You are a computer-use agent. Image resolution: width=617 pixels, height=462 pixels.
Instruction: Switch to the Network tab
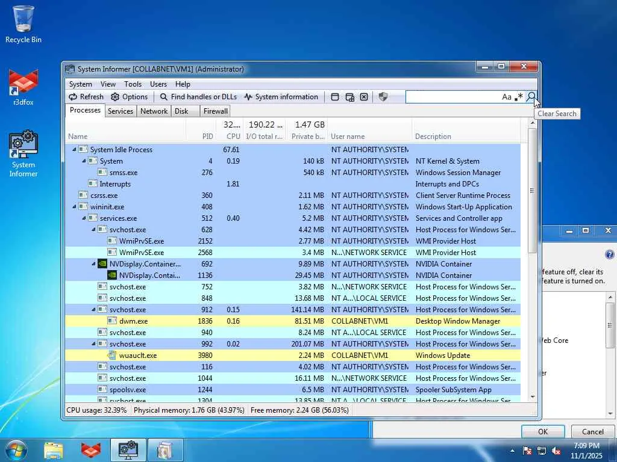pos(154,111)
